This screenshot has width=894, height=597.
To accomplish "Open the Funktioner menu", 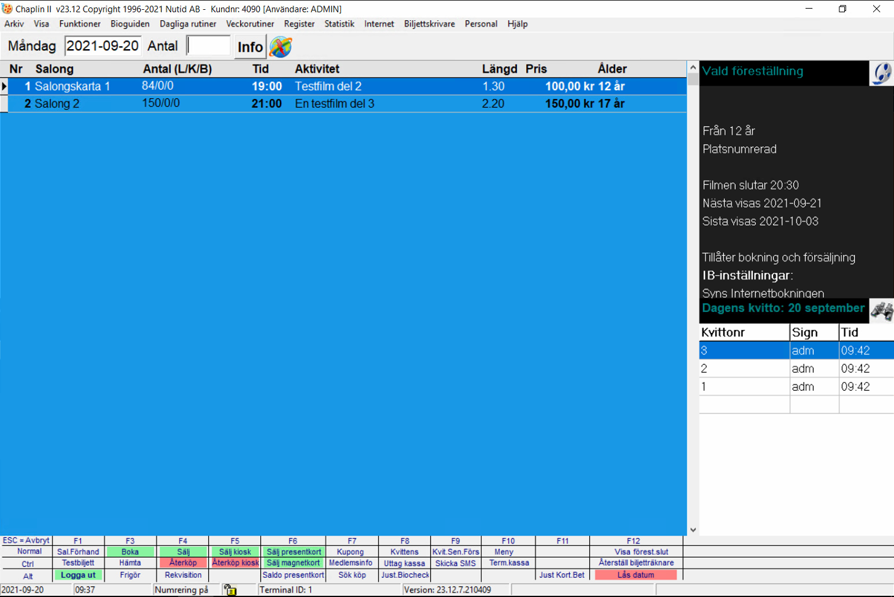I will 80,24.
